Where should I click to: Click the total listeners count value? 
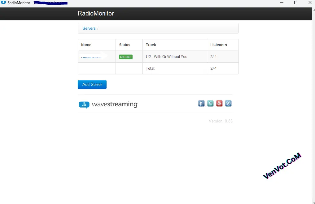pyautogui.click(x=213, y=69)
